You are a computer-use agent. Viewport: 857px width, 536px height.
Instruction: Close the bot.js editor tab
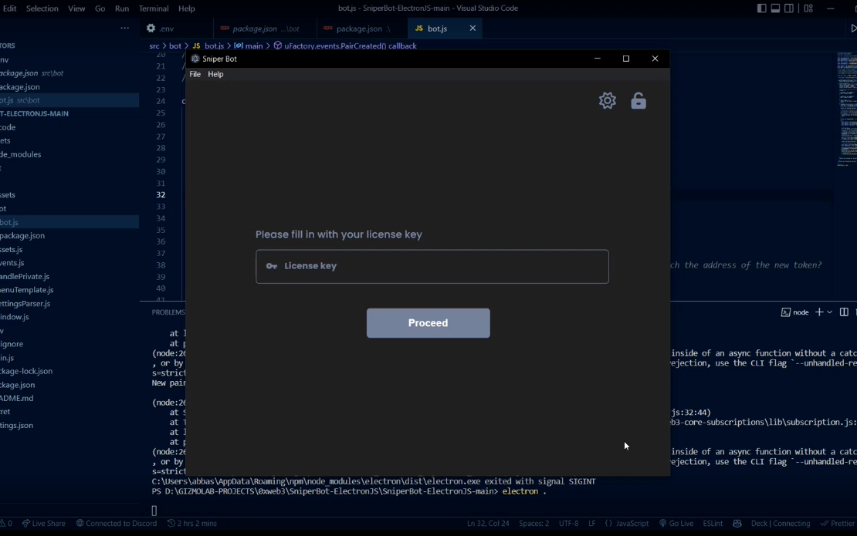point(473,29)
